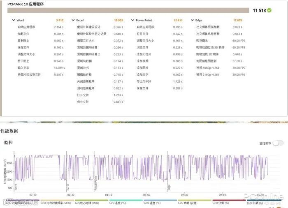The width and height of the screenshot is (288, 208).
Task: Click the PCMARK 10 应用程序 progress bar
Action: click(128, 10)
